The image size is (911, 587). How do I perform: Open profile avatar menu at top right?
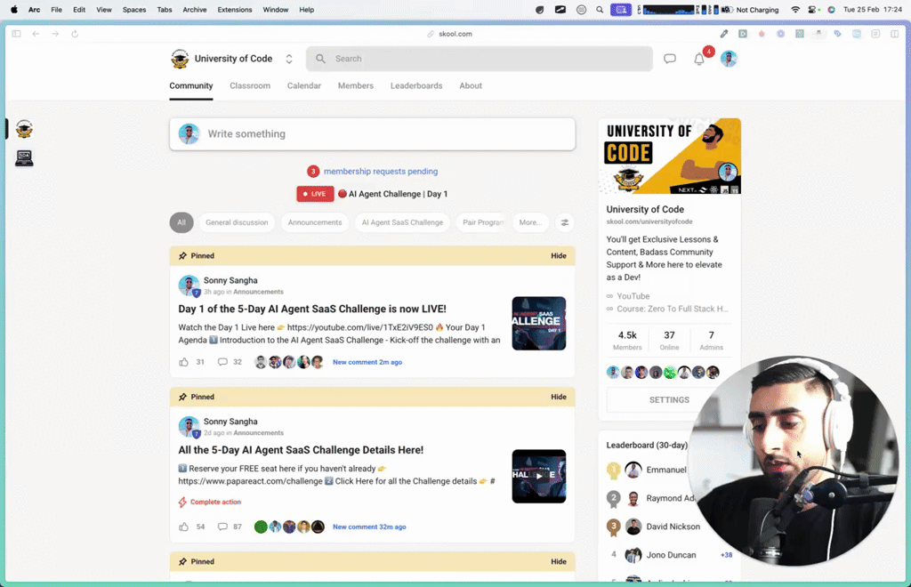pos(729,59)
